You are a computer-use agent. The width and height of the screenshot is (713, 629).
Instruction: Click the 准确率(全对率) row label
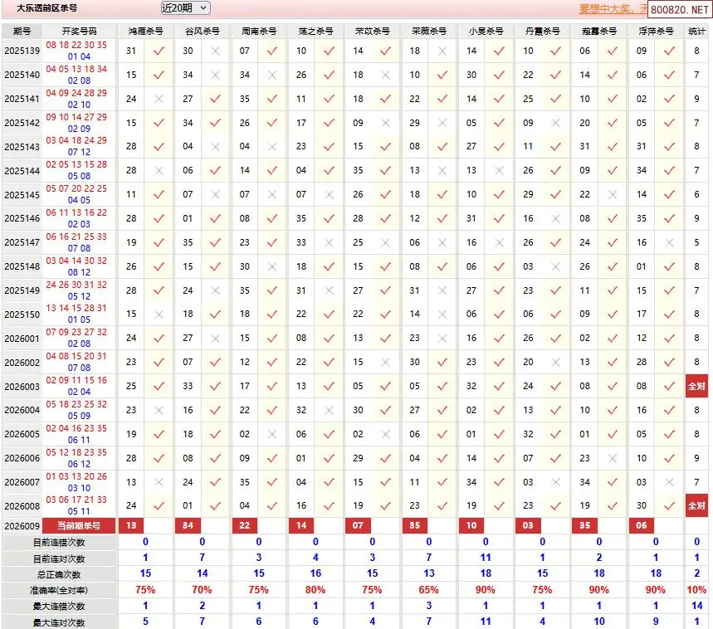(x=59, y=590)
